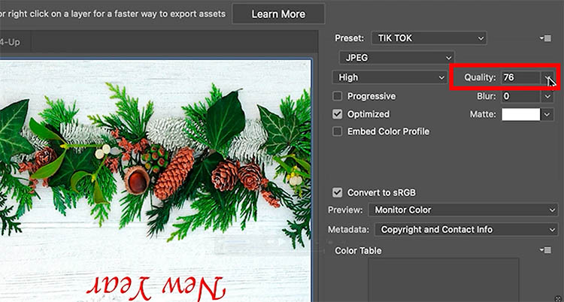564x302 pixels.
Task: Open the JPEG file format dropdown
Action: (x=396, y=57)
